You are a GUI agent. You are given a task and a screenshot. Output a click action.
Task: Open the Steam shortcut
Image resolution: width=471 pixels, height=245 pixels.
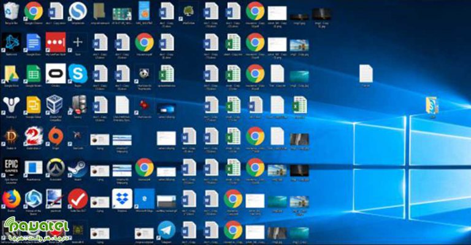click(x=78, y=168)
